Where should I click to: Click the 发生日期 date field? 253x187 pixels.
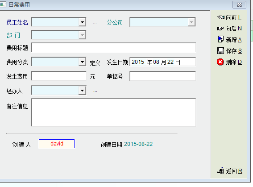162,62
